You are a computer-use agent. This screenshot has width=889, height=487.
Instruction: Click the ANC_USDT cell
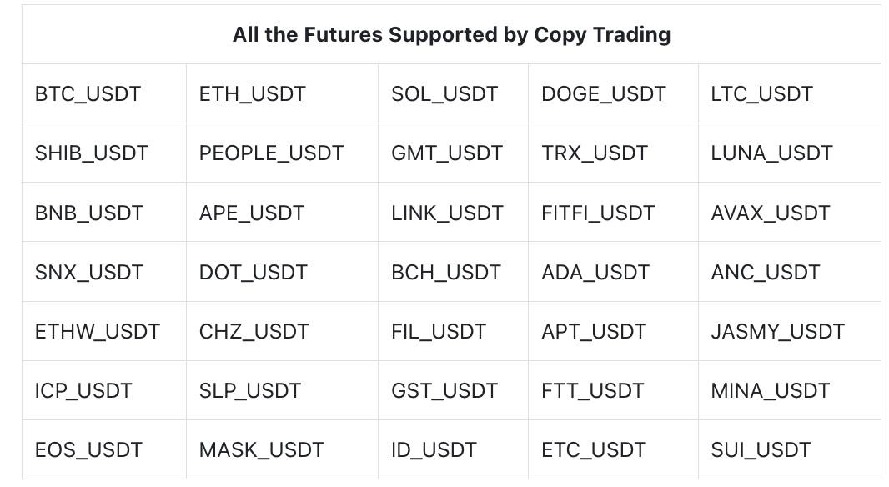pos(766,272)
